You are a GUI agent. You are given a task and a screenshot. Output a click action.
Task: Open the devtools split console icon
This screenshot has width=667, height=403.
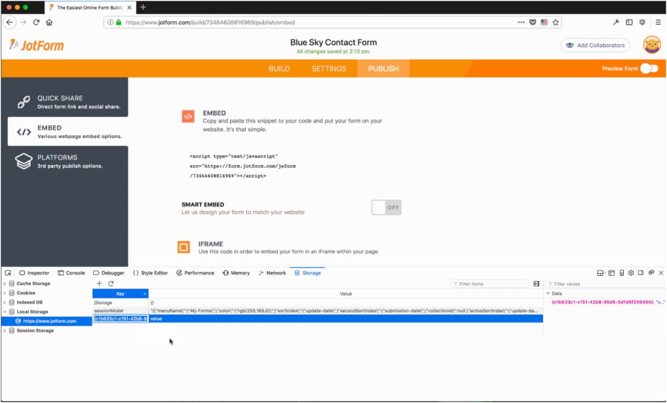coord(611,273)
